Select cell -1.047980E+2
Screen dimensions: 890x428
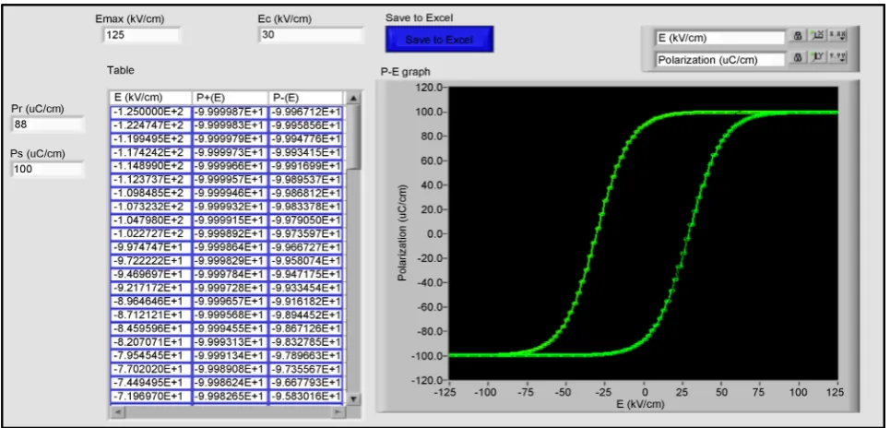[150, 220]
